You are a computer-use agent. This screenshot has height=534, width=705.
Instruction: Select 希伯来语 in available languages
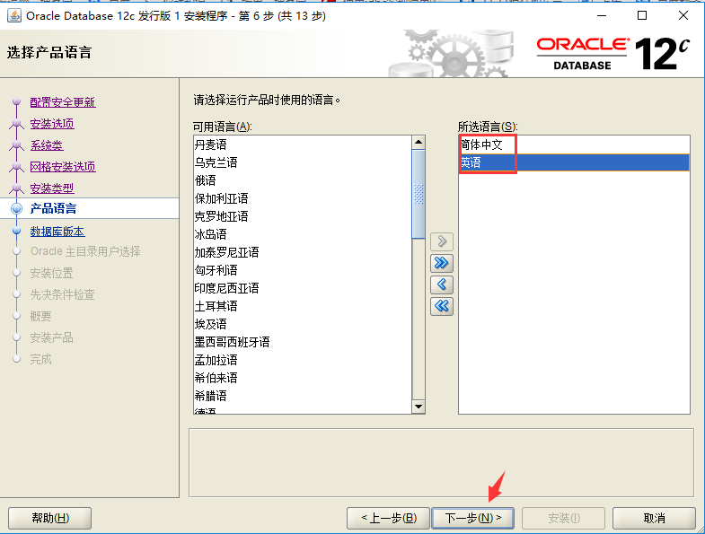[303, 379]
